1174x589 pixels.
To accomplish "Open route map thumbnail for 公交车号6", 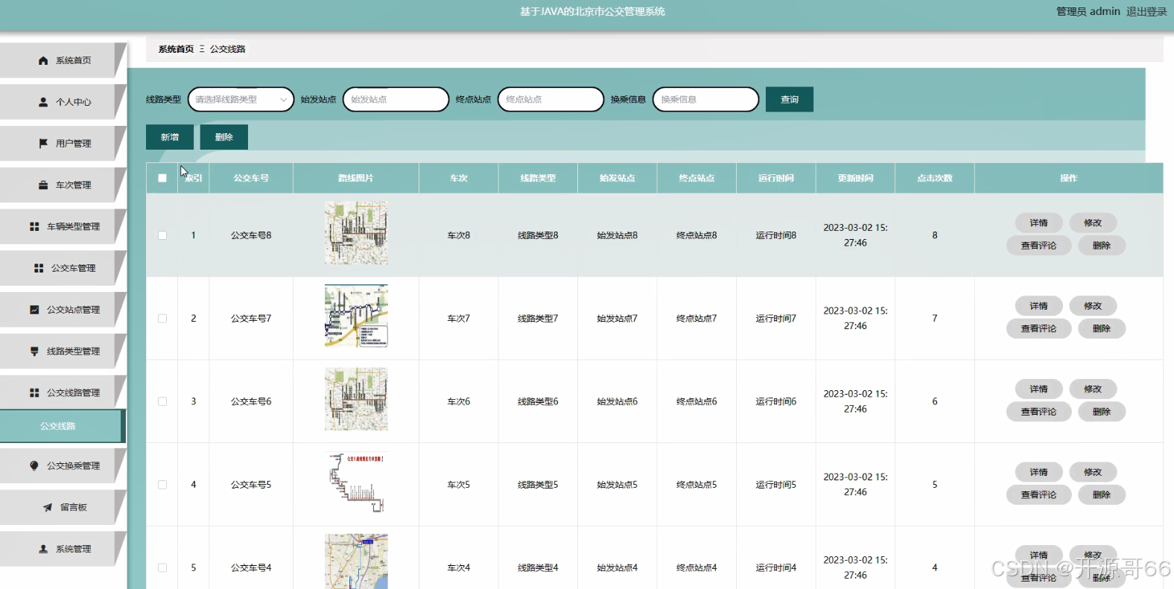I will [356, 399].
